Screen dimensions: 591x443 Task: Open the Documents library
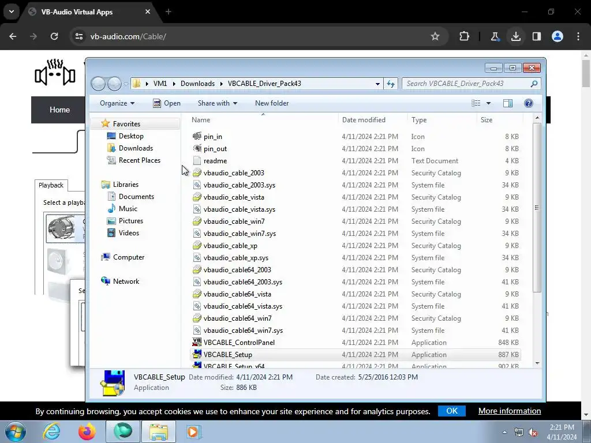(136, 196)
